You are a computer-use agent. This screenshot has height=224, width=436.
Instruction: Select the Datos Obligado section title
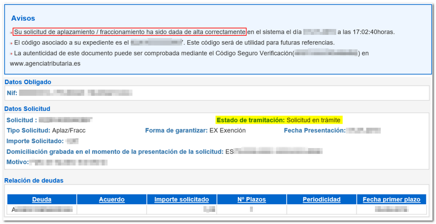(x=28, y=82)
